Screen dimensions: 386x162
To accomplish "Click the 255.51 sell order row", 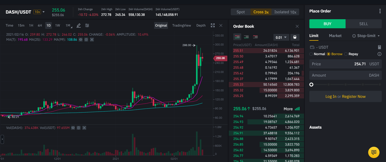I will (266, 51).
